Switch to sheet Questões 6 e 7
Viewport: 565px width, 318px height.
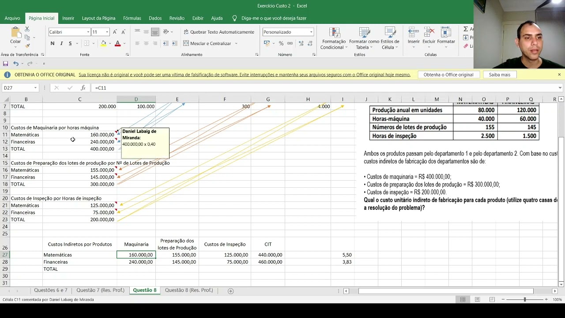tap(51, 290)
